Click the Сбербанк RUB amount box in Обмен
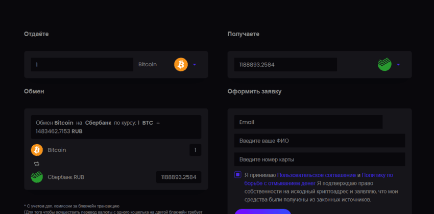The image size is (434, 214). pyautogui.click(x=178, y=177)
